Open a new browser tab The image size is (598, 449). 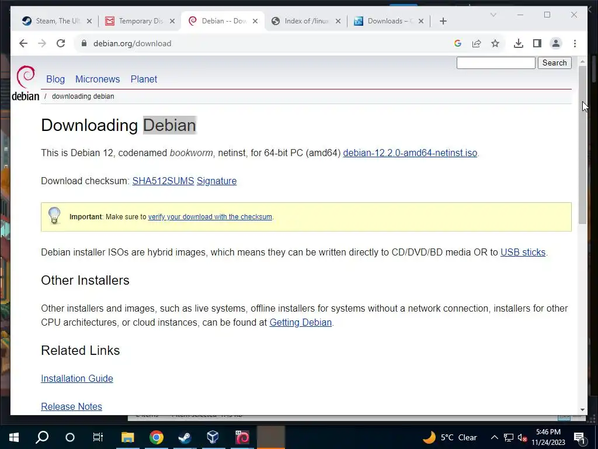[443, 21]
